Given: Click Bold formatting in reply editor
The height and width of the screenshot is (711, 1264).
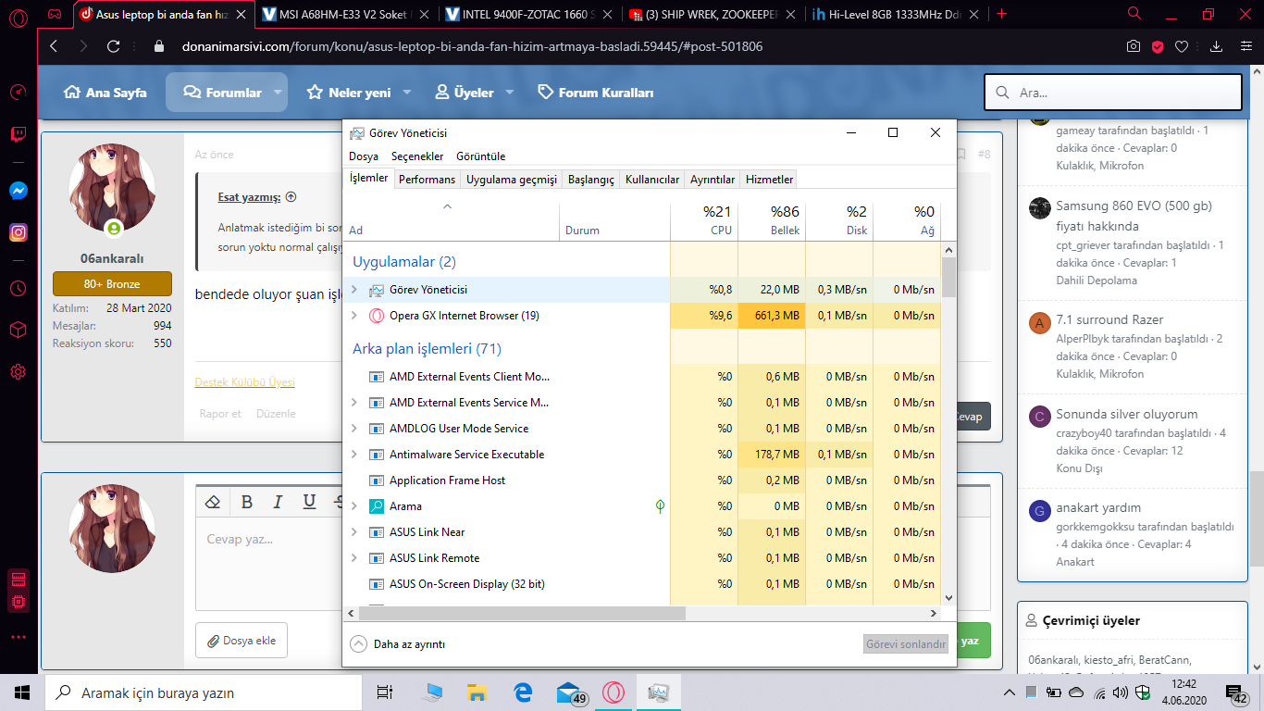Looking at the screenshot, I should (247, 502).
